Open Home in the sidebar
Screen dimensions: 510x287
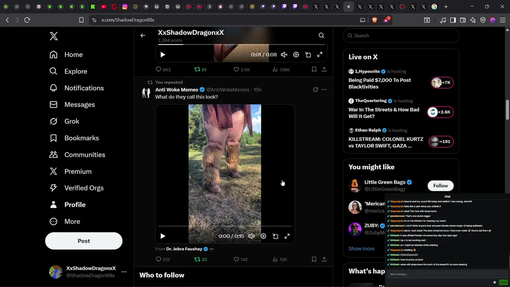[x=66, y=55]
